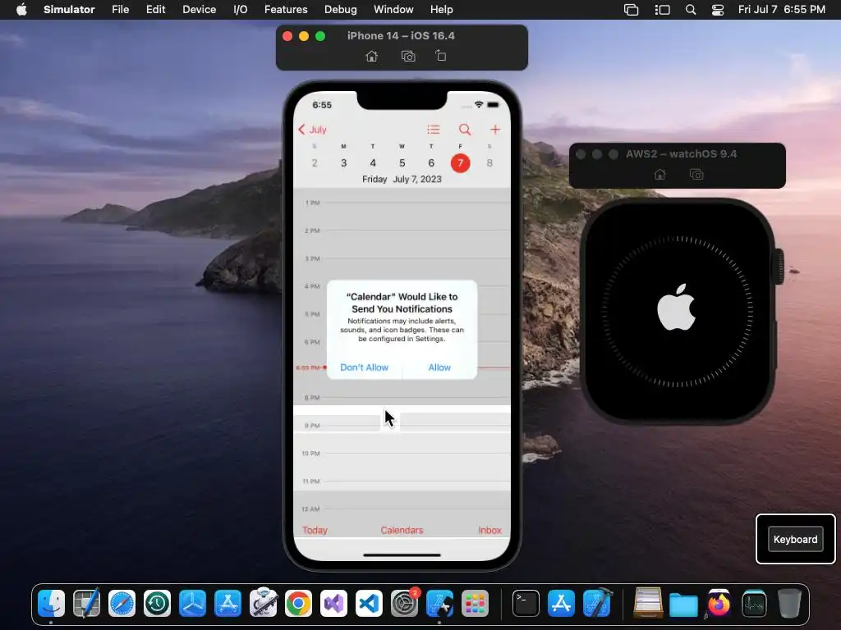The height and width of the screenshot is (630, 841).
Task: Open the Edit menu
Action: tap(155, 10)
